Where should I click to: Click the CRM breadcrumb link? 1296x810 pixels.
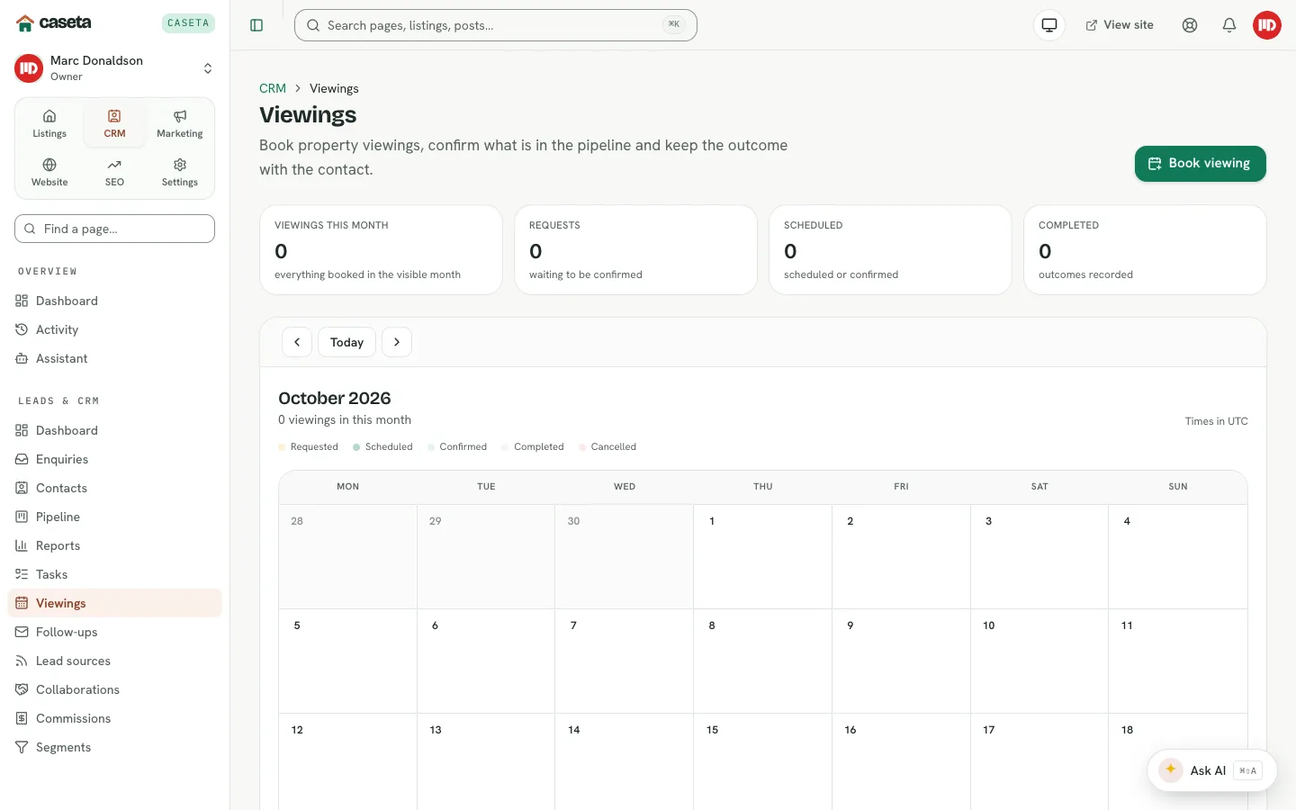pos(273,88)
